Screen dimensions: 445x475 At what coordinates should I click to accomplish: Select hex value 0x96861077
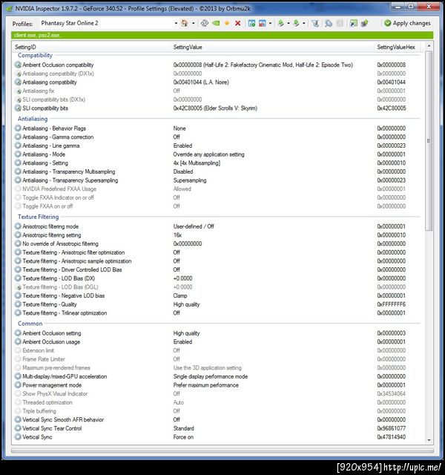click(391, 428)
